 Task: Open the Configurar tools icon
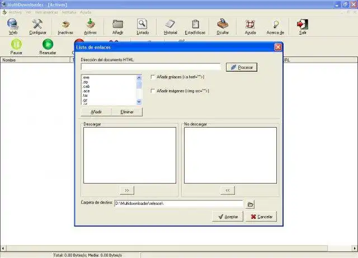pos(37,26)
